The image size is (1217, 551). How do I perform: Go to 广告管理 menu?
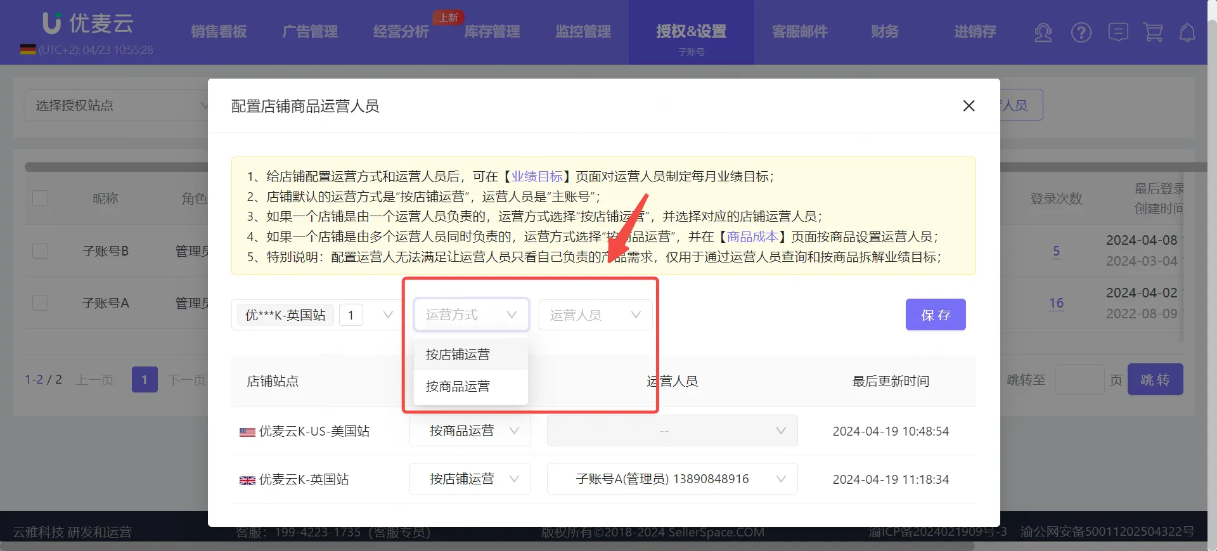point(310,32)
